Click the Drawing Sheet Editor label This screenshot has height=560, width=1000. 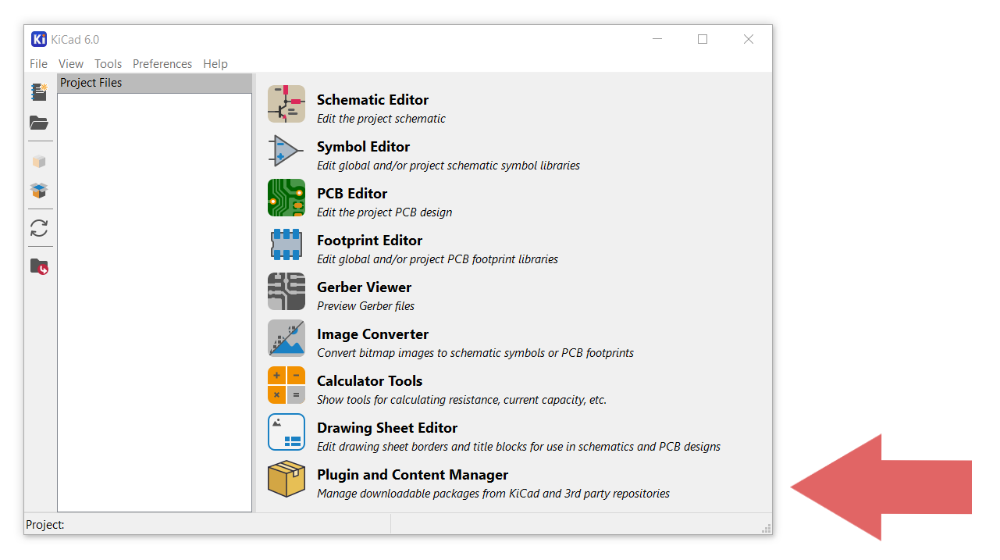point(386,428)
